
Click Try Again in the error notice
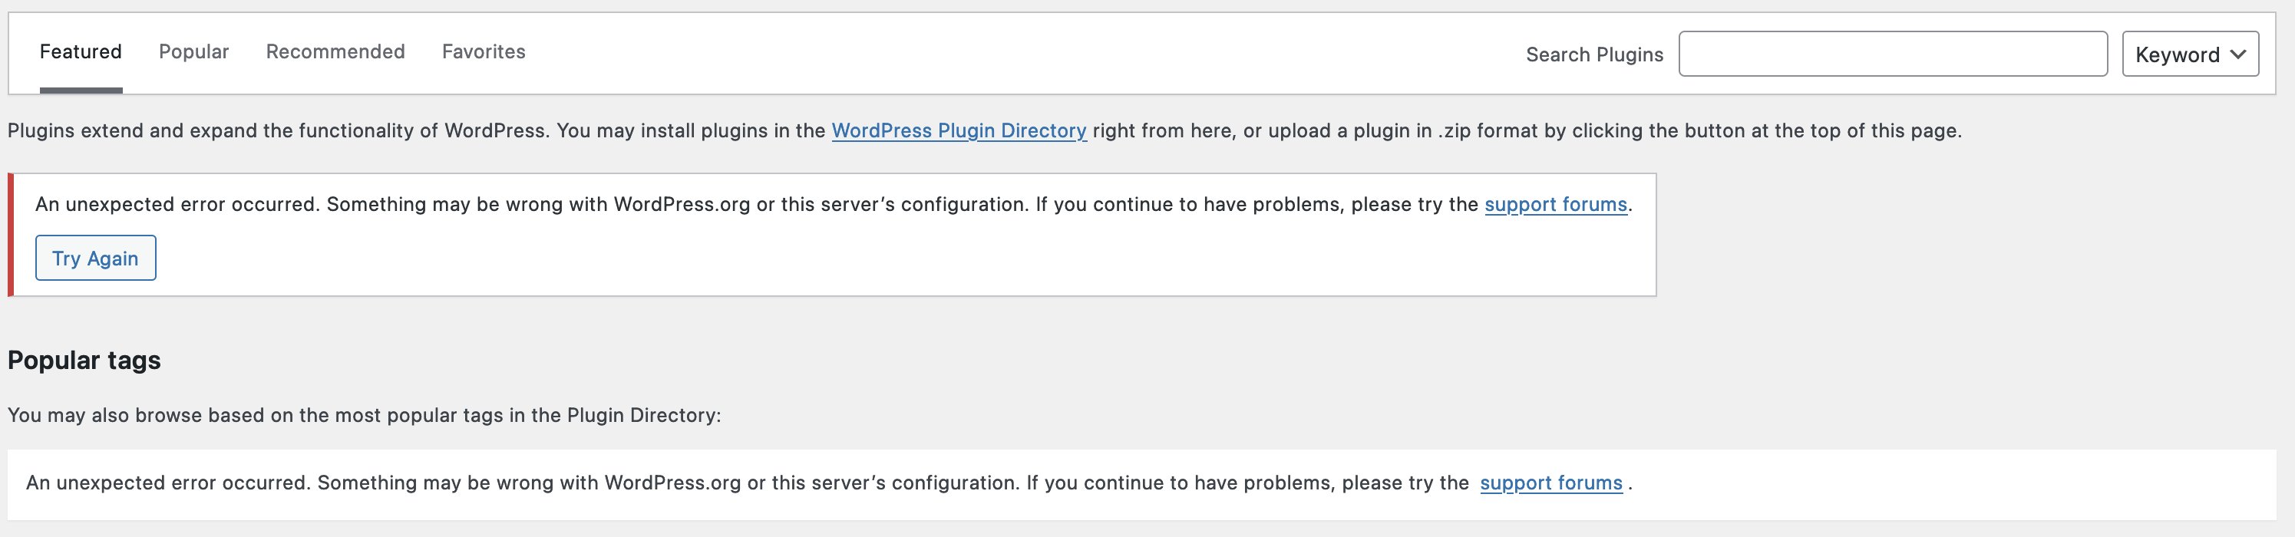tap(95, 259)
